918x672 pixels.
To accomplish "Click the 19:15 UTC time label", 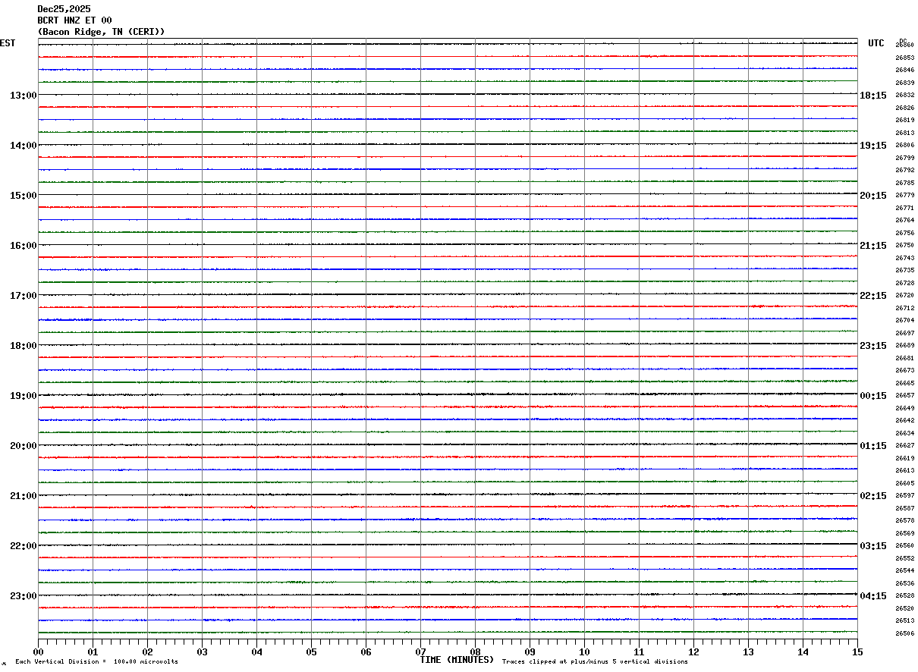I will click(x=873, y=146).
